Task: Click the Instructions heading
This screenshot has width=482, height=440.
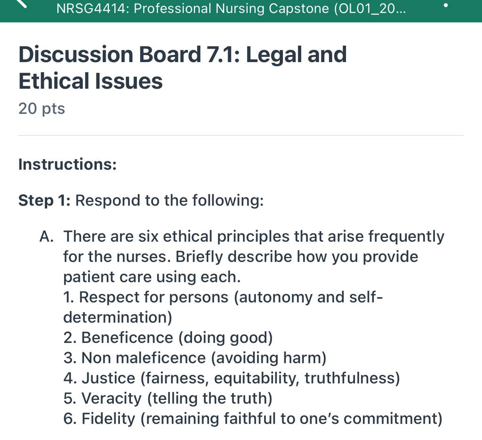Action: pos(68,164)
